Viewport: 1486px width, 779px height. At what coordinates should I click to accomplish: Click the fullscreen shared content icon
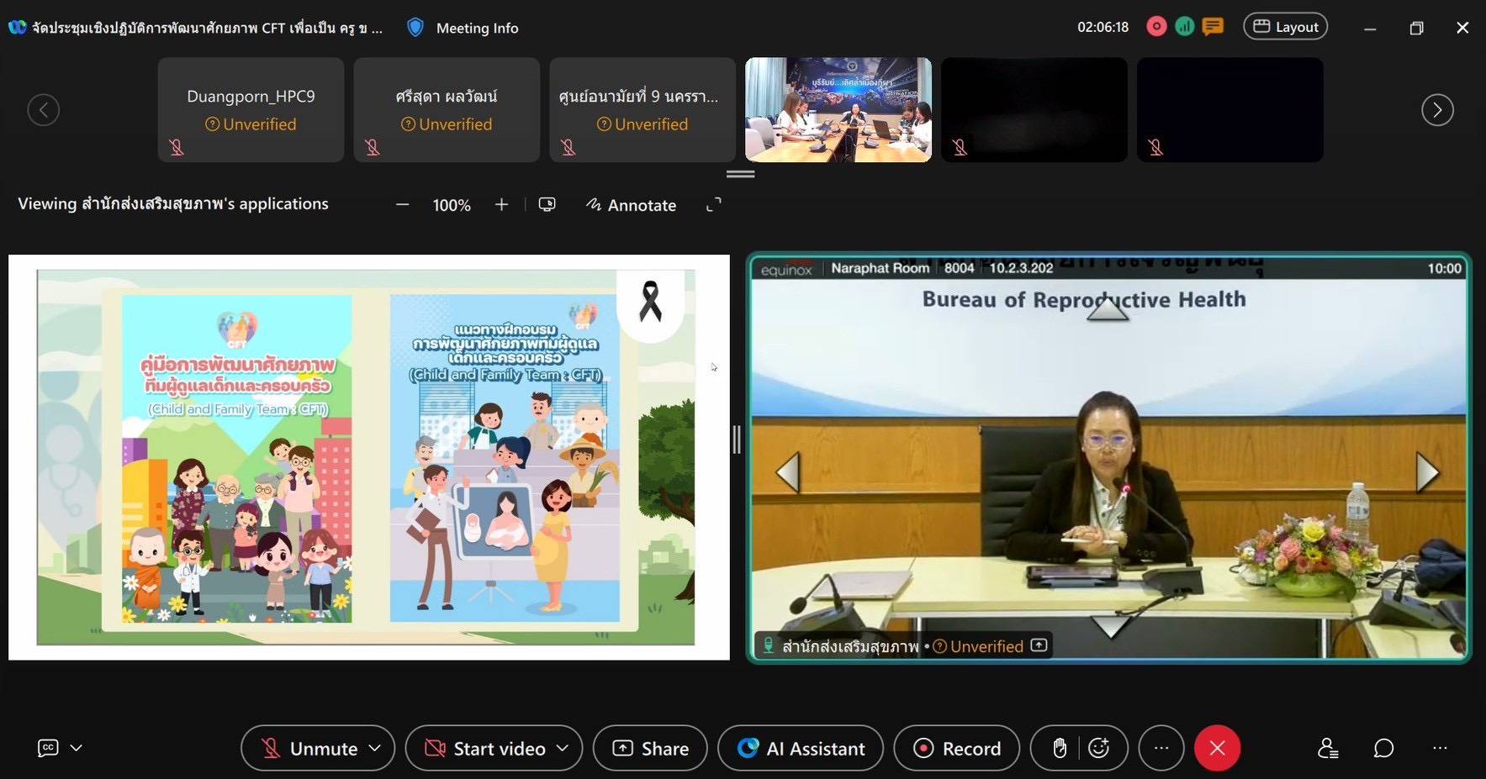tap(713, 205)
